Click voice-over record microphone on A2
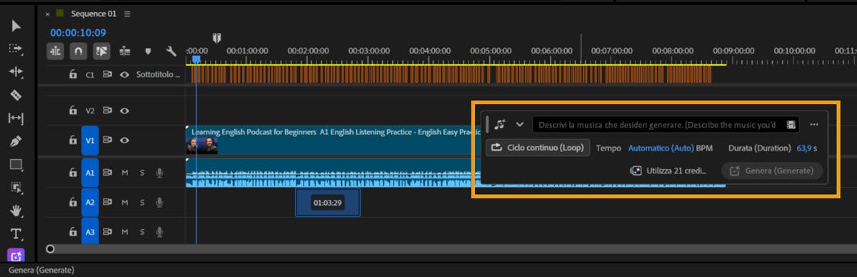Screen dimensions: 857x277 [159, 202]
